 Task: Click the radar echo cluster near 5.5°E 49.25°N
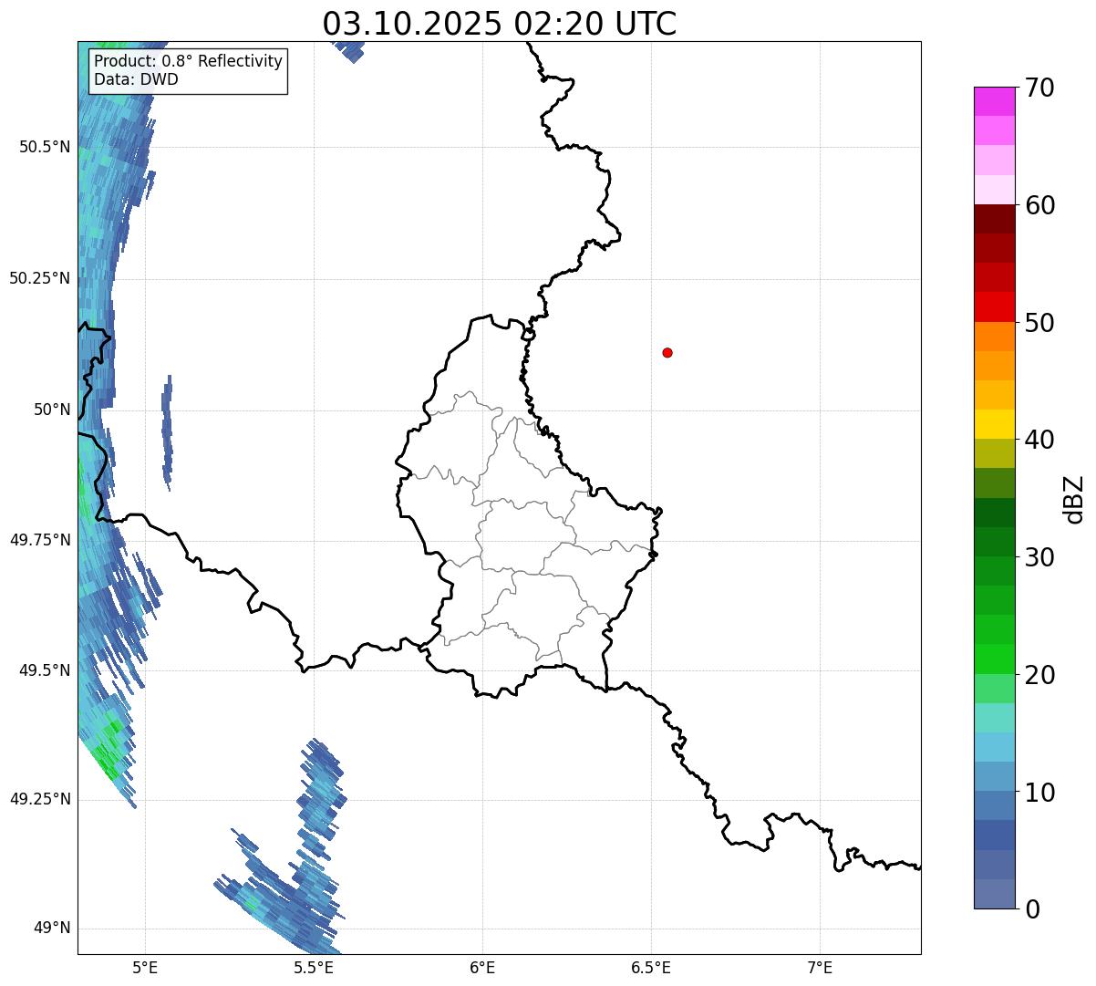coord(321,800)
